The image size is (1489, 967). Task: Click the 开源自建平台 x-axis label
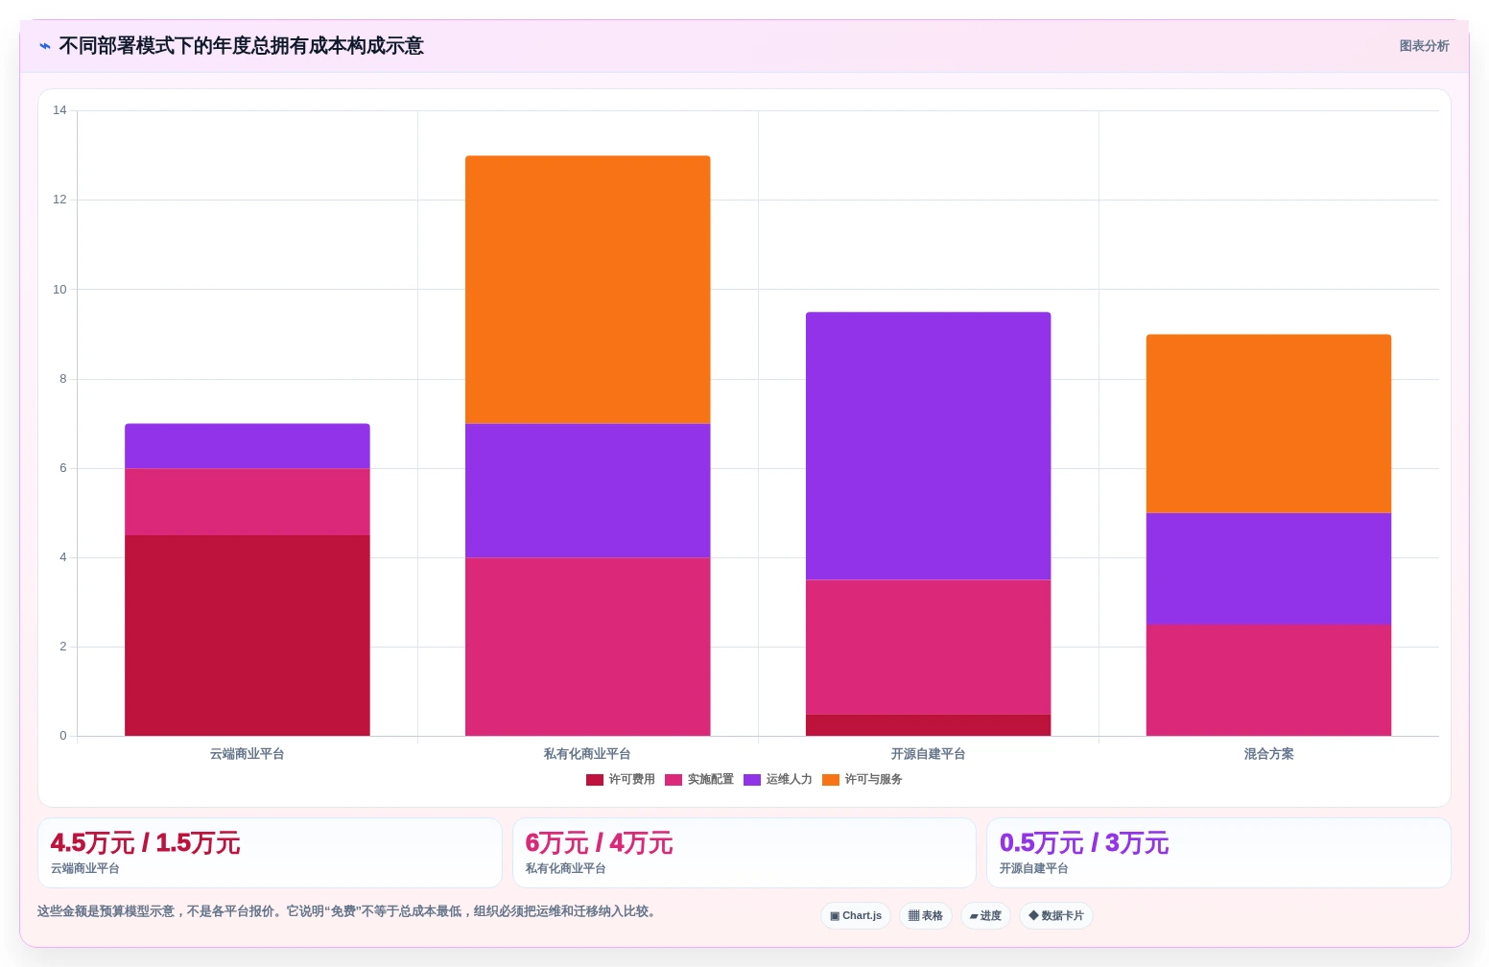click(x=929, y=754)
